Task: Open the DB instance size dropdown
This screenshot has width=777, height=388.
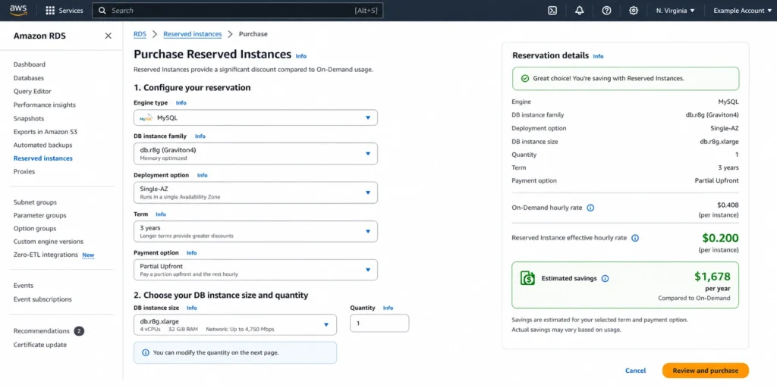Action: pyautogui.click(x=235, y=324)
